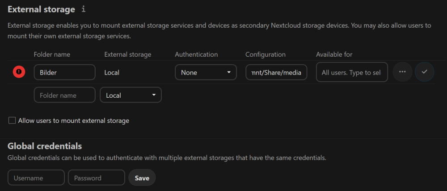Image resolution: width=447 pixels, height=191 pixels.
Task: Click the Available for users field
Action: click(x=352, y=72)
